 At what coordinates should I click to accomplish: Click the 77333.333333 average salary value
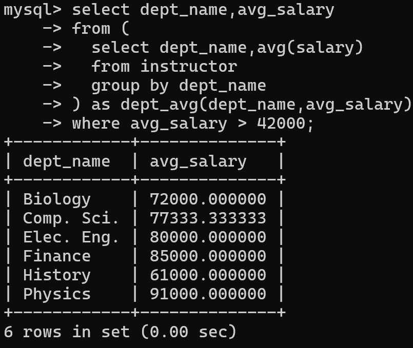[208, 218]
